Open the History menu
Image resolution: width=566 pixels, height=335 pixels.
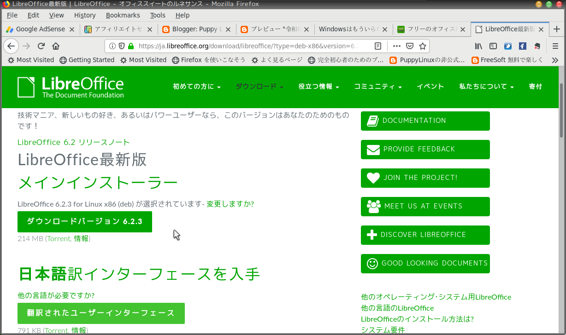[x=85, y=15]
